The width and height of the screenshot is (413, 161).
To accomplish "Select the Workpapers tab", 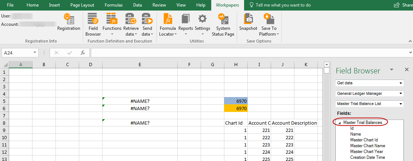I will [x=227, y=5].
